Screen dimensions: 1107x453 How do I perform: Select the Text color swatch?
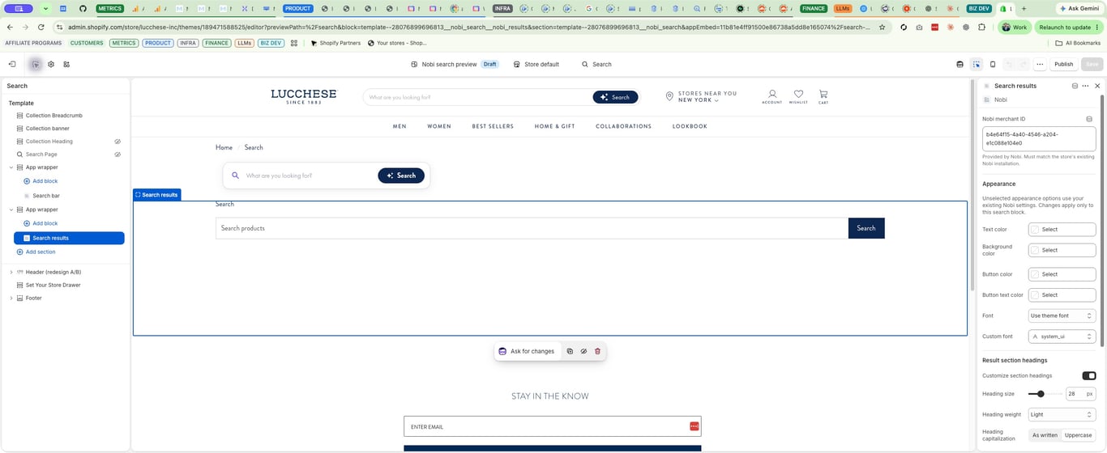(x=1035, y=230)
